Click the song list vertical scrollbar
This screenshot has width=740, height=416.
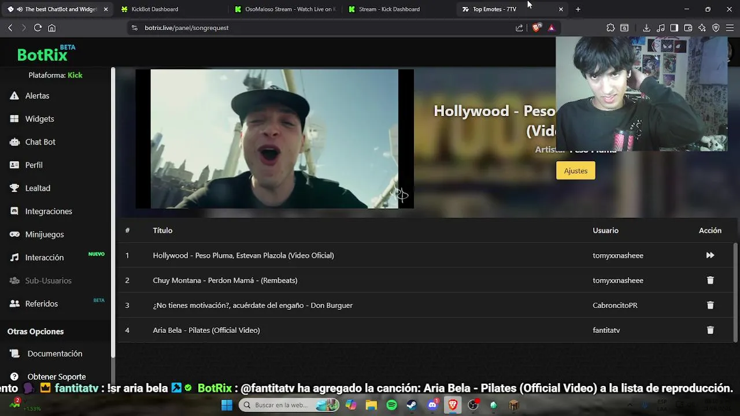[735, 292]
